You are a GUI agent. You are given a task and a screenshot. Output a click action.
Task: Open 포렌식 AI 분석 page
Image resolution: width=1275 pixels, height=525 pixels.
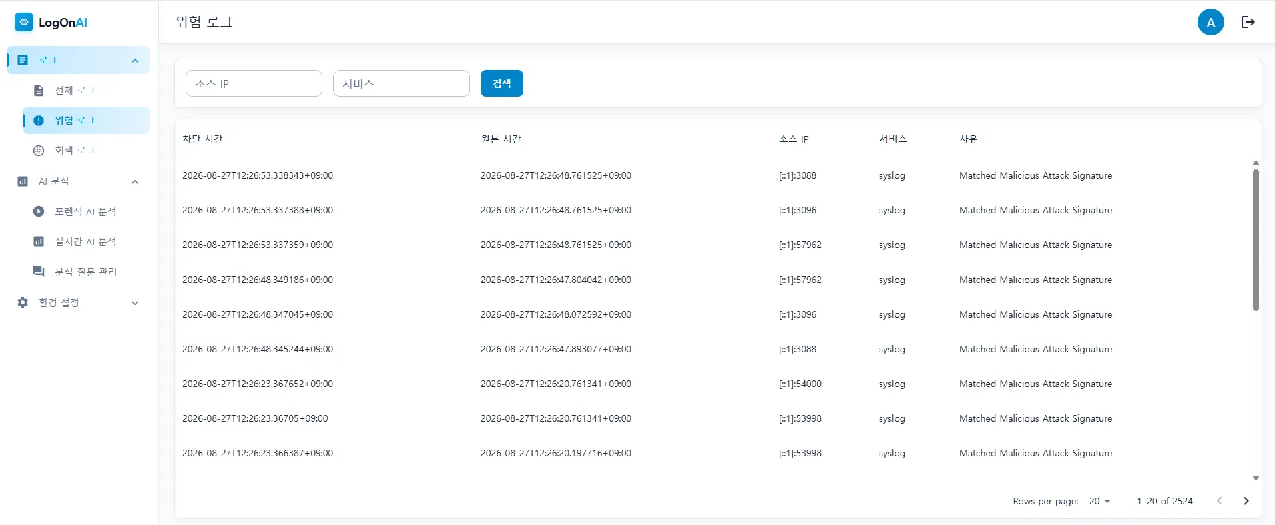[86, 211]
